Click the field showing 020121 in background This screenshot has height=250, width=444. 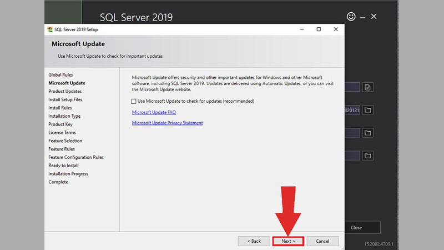[x=352, y=110]
